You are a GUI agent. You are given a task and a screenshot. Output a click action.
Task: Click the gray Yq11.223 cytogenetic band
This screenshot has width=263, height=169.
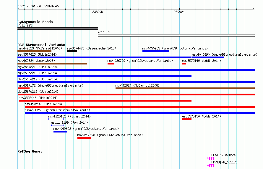tap(58, 29)
